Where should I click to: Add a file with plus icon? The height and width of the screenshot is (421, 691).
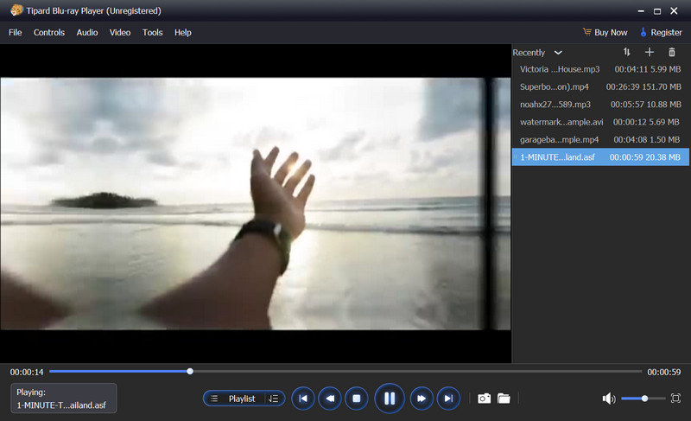650,52
